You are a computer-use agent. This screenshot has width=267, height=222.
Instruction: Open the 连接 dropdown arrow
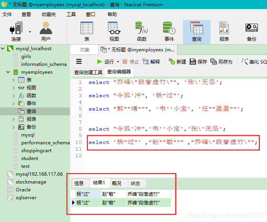[x=30, y=32]
